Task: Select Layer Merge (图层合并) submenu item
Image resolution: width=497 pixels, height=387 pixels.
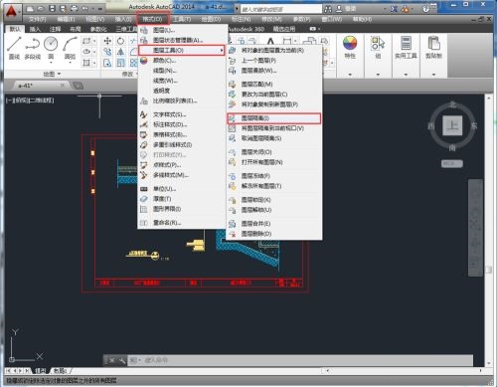Action: (274, 224)
